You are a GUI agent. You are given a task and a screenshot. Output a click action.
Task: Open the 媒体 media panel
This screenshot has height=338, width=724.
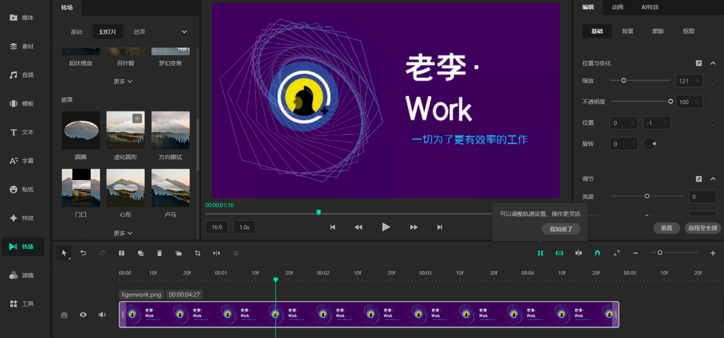[22, 18]
